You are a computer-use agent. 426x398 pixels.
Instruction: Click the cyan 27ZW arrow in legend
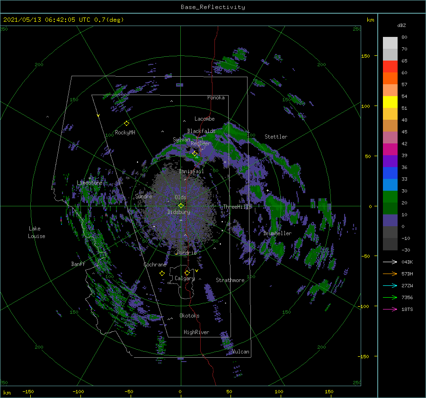[390, 285]
